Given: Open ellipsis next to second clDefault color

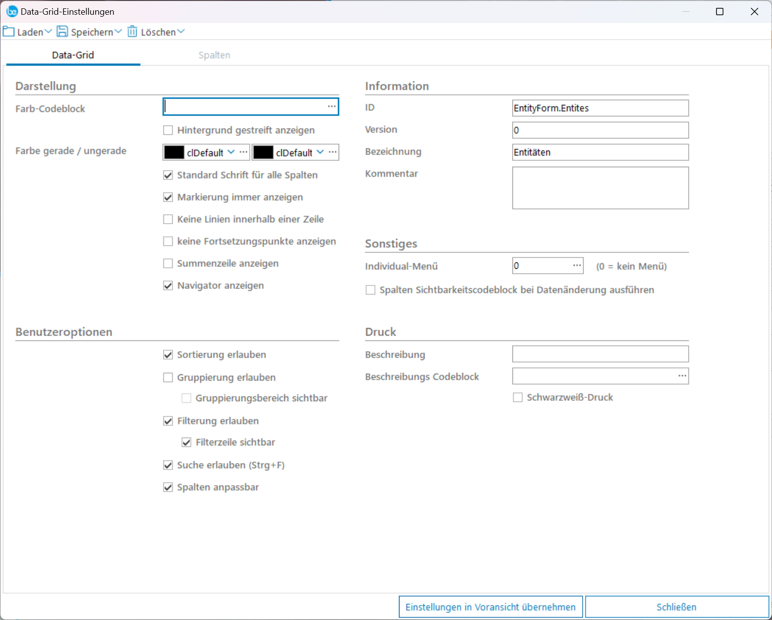Looking at the screenshot, I should pyautogui.click(x=333, y=152).
